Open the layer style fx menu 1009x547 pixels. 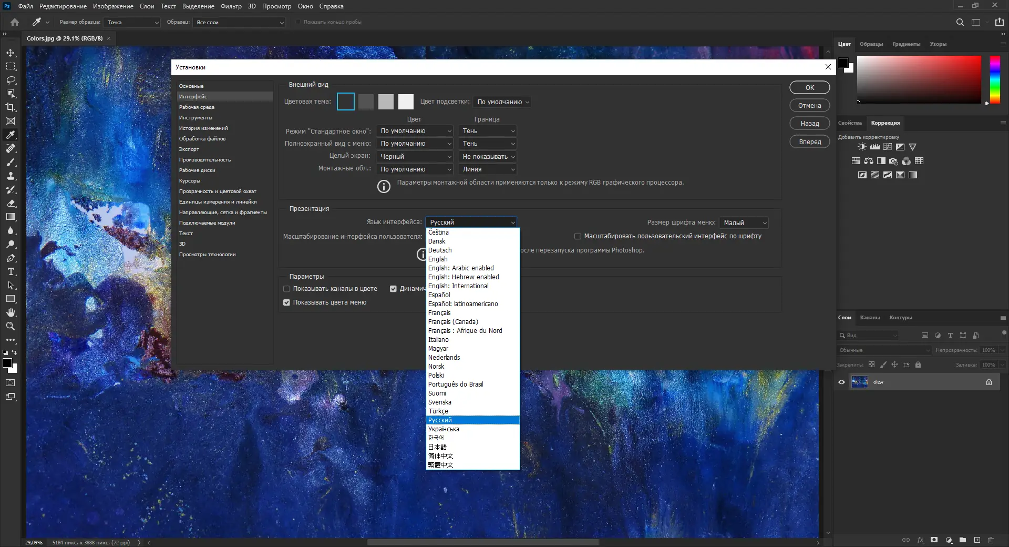point(920,540)
